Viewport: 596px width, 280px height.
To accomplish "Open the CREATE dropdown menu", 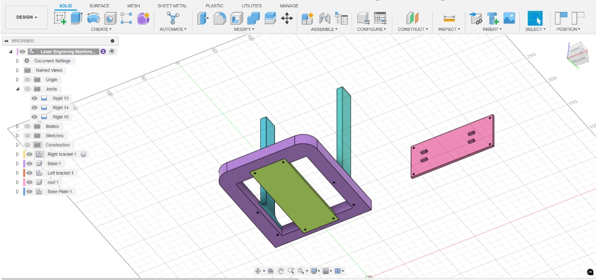I will 101,29.
